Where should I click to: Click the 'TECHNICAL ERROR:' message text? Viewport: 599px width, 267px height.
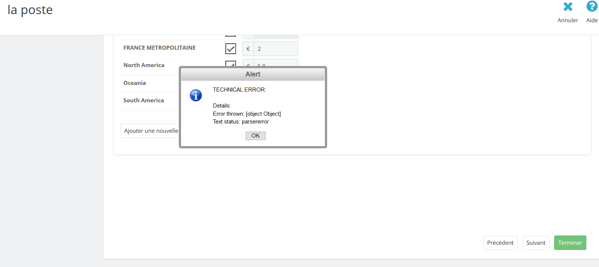pyautogui.click(x=240, y=90)
